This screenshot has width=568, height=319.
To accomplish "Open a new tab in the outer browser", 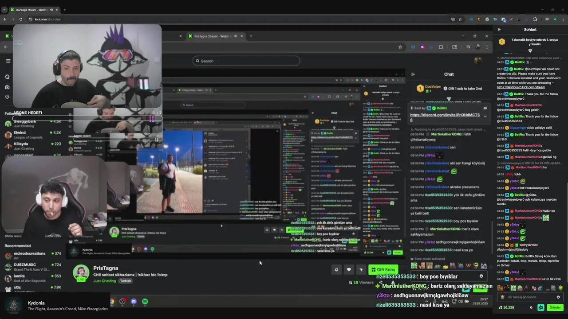I will (64, 10).
